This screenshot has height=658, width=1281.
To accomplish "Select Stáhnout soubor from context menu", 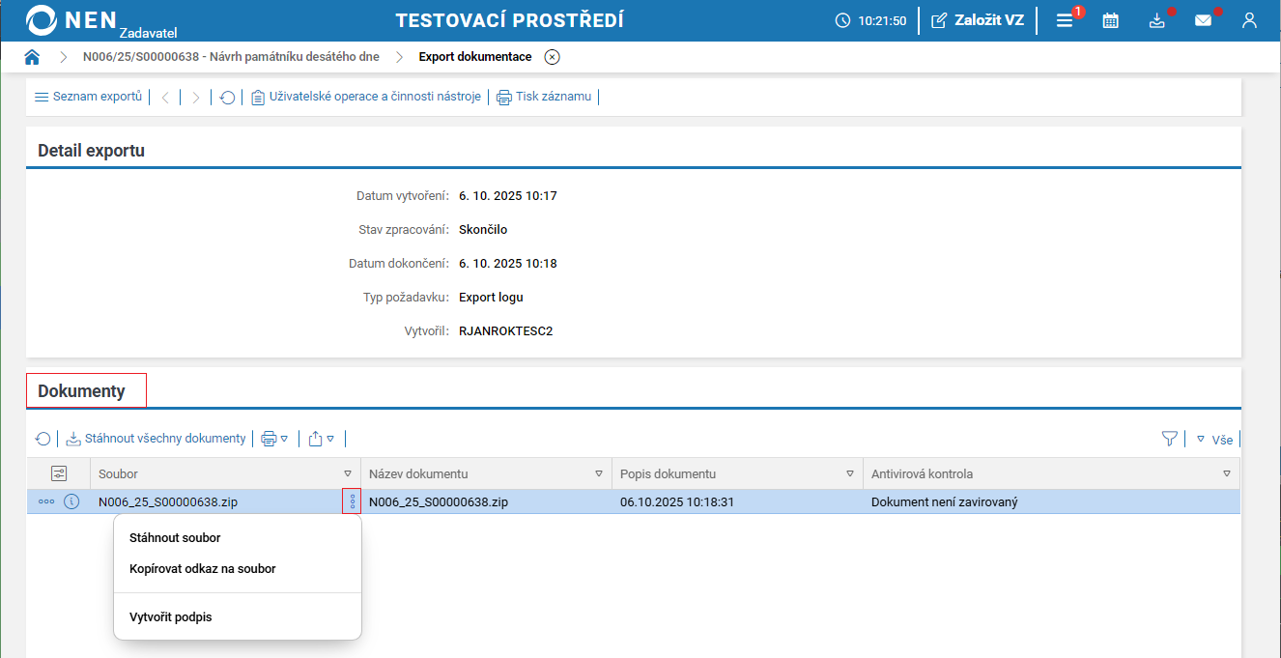I will 175,538.
